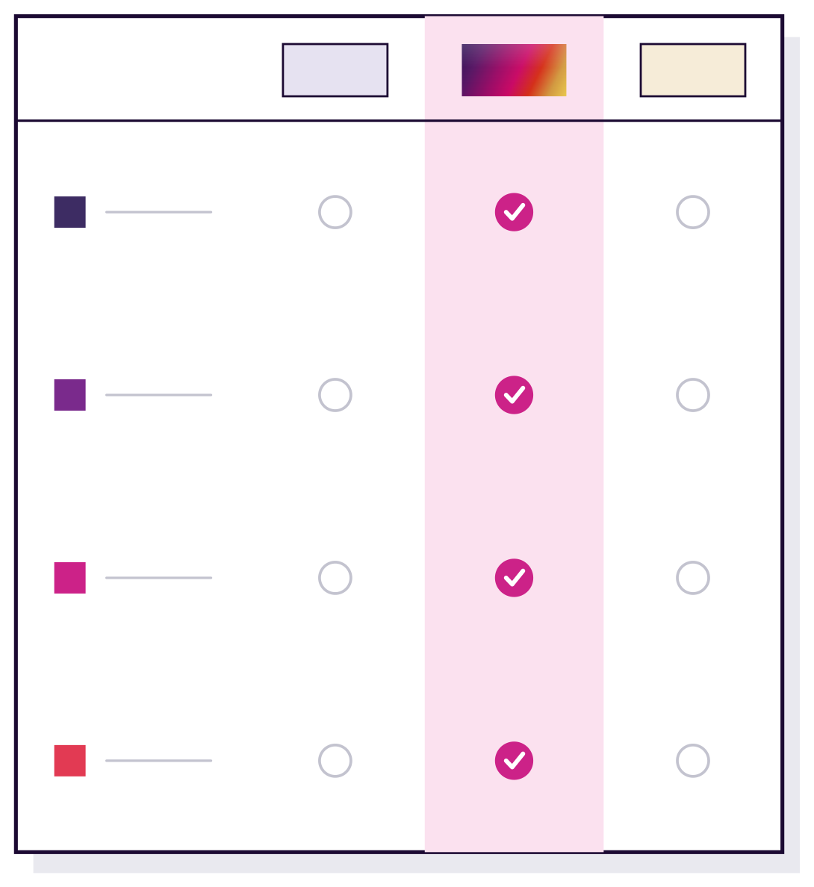Select cream column radio in purple row
Image resolution: width=814 pixels, height=887 pixels.
click(x=693, y=395)
